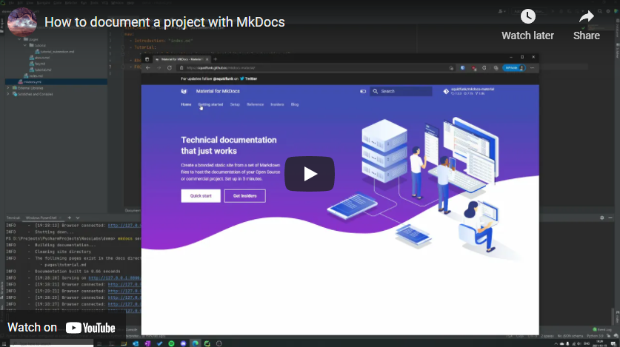
Task: Open squidfunk/mkdocs-material repository link
Action: coord(469,91)
